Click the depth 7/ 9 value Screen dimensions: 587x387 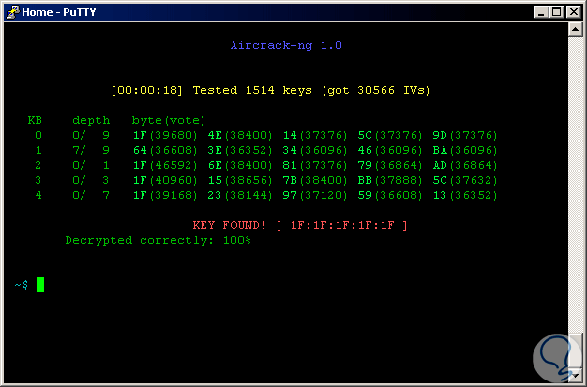click(x=91, y=150)
